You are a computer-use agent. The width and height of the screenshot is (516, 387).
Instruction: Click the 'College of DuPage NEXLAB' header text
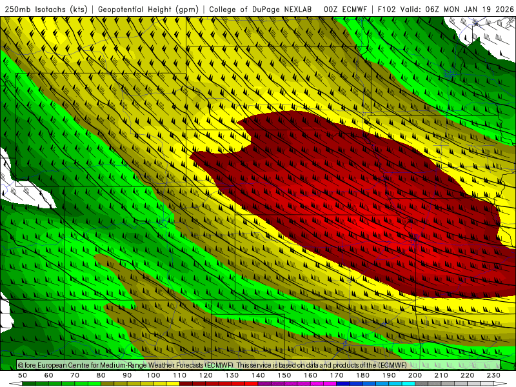pos(260,10)
